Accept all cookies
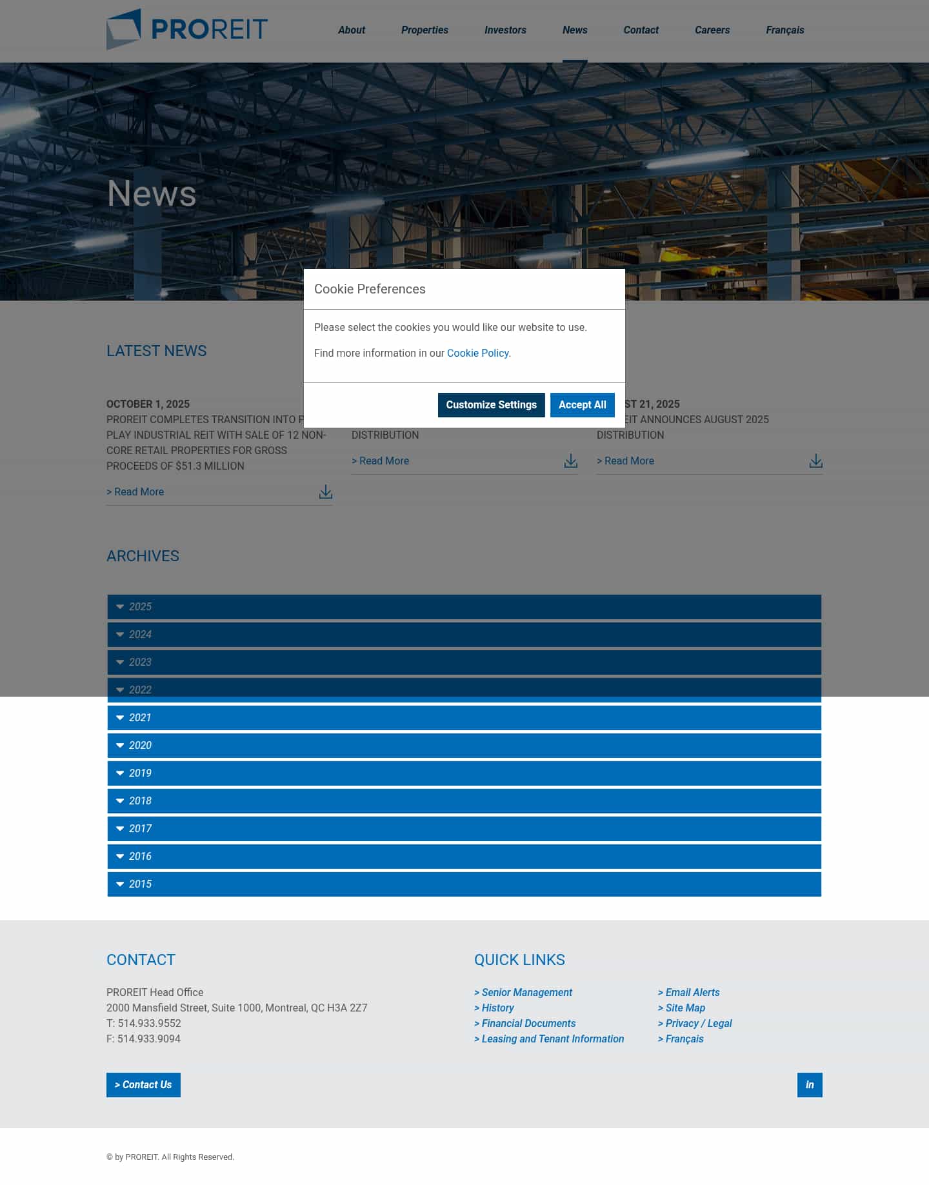Viewport: 929px width, 1185px height. click(x=583, y=405)
